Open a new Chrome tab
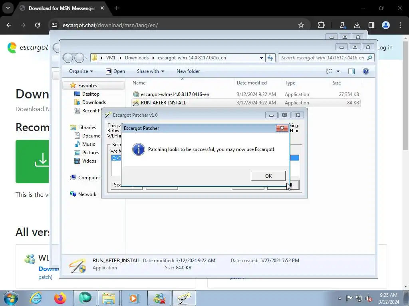 (117, 8)
